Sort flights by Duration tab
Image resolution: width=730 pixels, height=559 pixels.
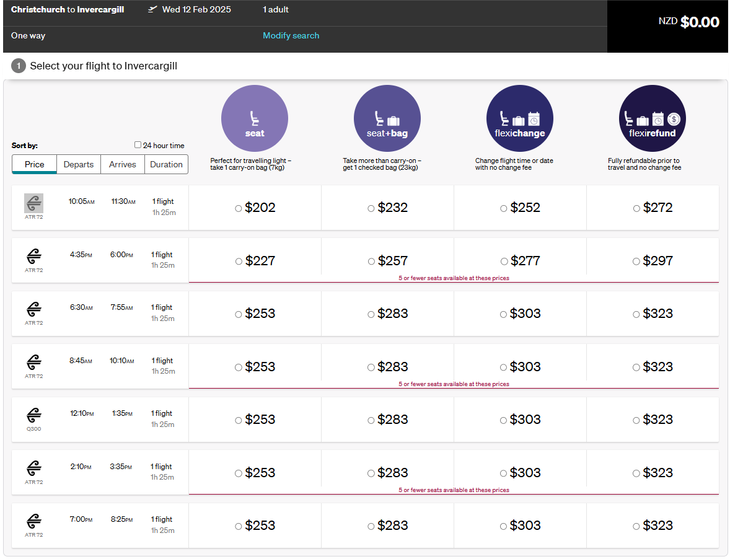click(166, 164)
